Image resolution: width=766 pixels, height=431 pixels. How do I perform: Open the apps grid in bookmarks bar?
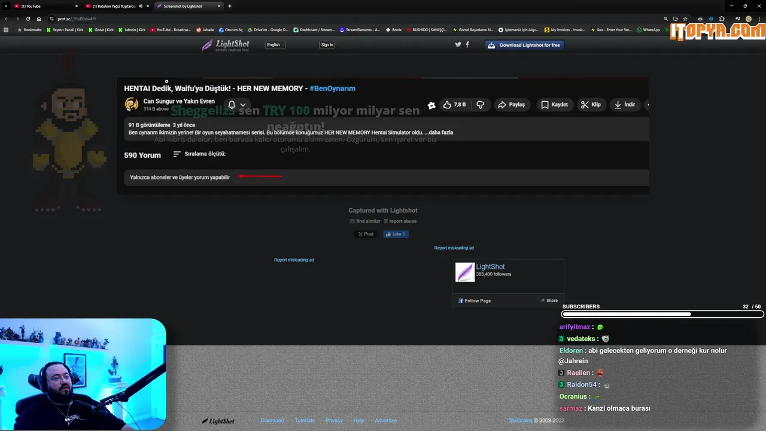pyautogui.click(x=7, y=29)
